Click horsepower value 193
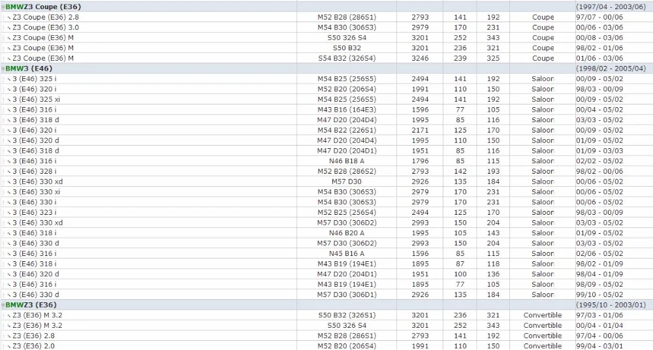 493,171
